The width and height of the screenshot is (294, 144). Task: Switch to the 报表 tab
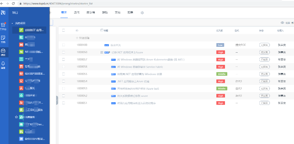pyautogui.click(x=130, y=13)
